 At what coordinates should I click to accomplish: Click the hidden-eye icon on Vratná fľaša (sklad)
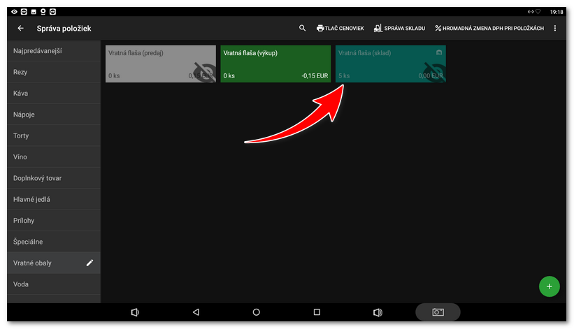pyautogui.click(x=435, y=72)
